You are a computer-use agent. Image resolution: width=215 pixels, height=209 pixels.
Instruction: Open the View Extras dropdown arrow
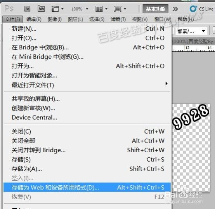pyautogui.click(x=62, y=9)
